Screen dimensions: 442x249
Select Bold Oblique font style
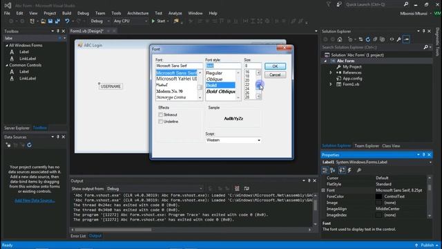click(x=220, y=91)
